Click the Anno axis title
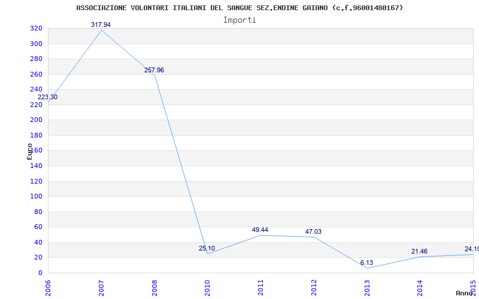The image size is (479, 299). coord(465,293)
